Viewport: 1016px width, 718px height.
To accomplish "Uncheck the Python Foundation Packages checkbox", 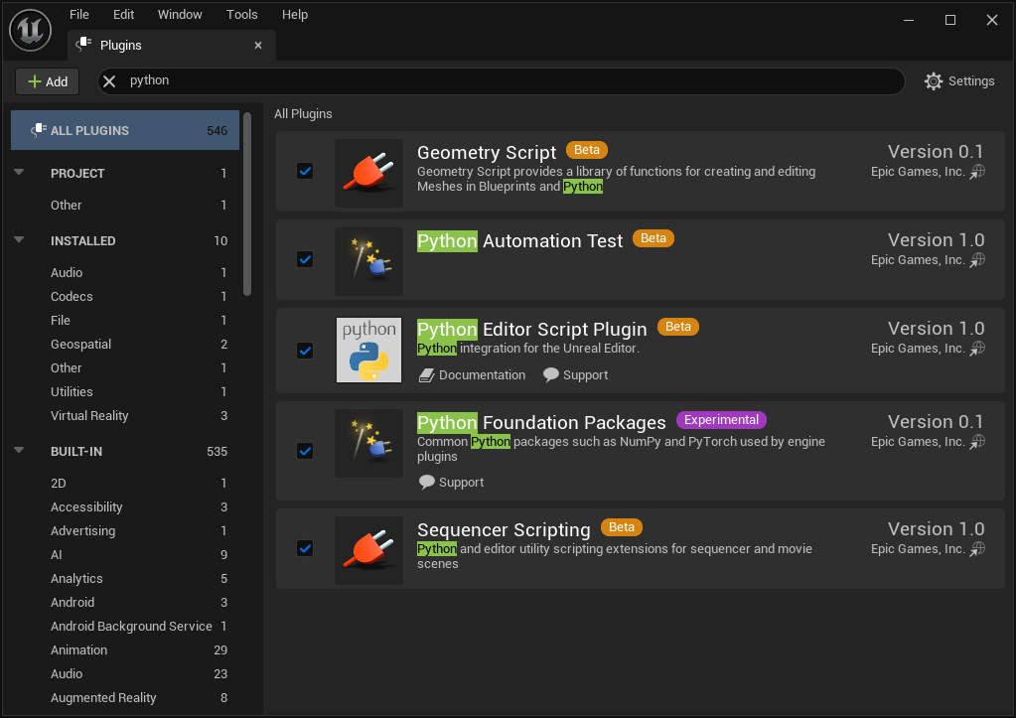I will 305,451.
